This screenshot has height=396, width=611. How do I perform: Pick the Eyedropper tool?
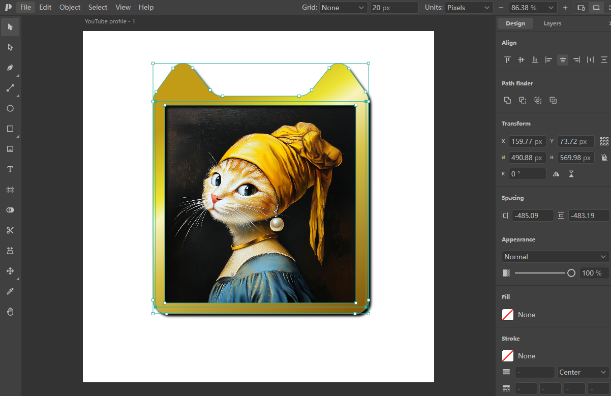click(10, 291)
